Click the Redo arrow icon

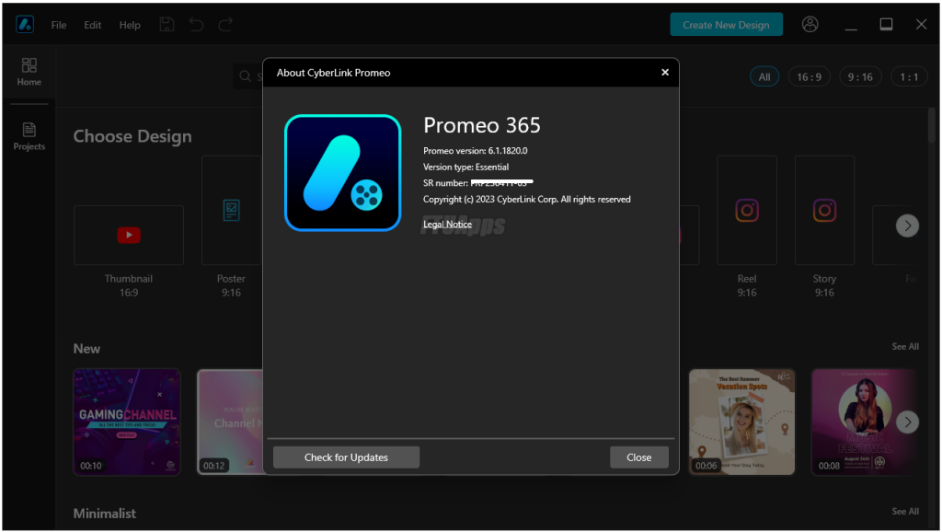click(x=225, y=25)
